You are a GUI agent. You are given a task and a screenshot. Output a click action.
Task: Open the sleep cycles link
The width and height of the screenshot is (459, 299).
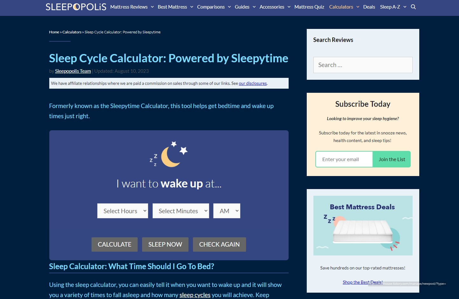[x=195, y=295]
